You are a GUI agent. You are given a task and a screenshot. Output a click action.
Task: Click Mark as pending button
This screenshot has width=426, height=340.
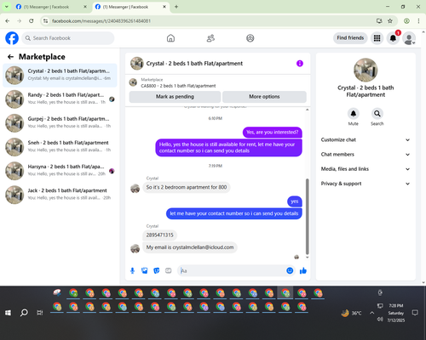tap(175, 97)
